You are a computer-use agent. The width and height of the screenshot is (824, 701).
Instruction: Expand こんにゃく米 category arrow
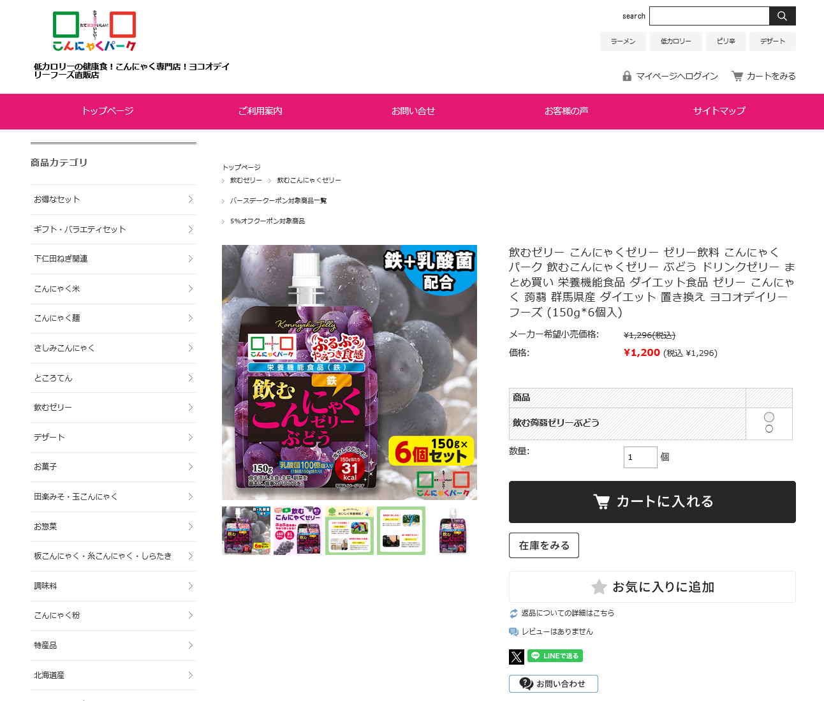(190, 288)
